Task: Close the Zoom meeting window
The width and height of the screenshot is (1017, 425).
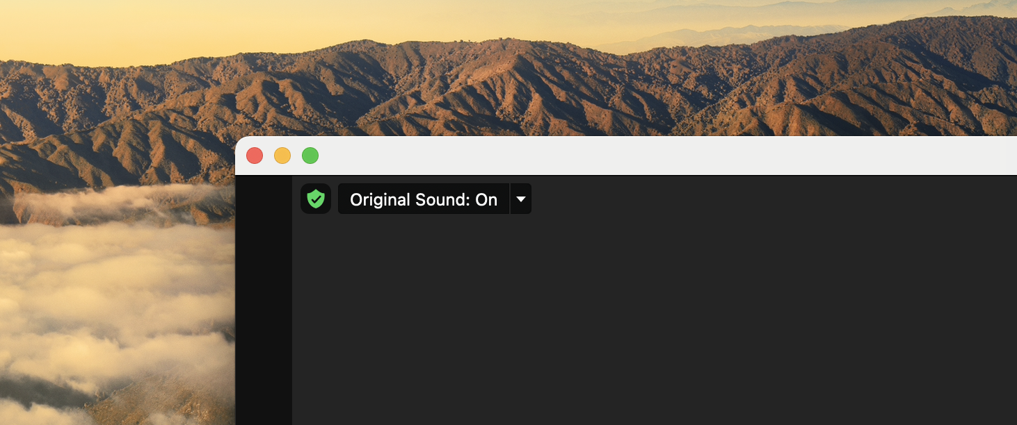Action: point(255,156)
